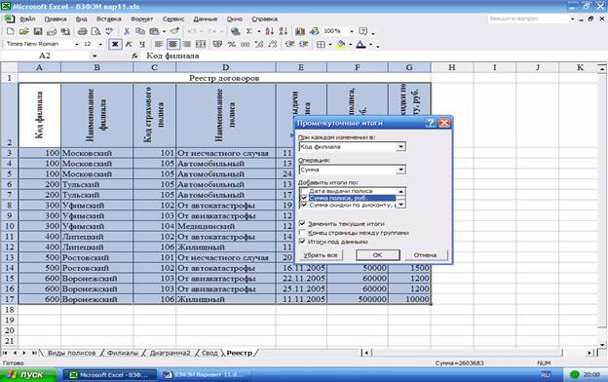Align text right in toolbar
Image resolution: width=608 pixels, height=382 pixels.
(186, 44)
